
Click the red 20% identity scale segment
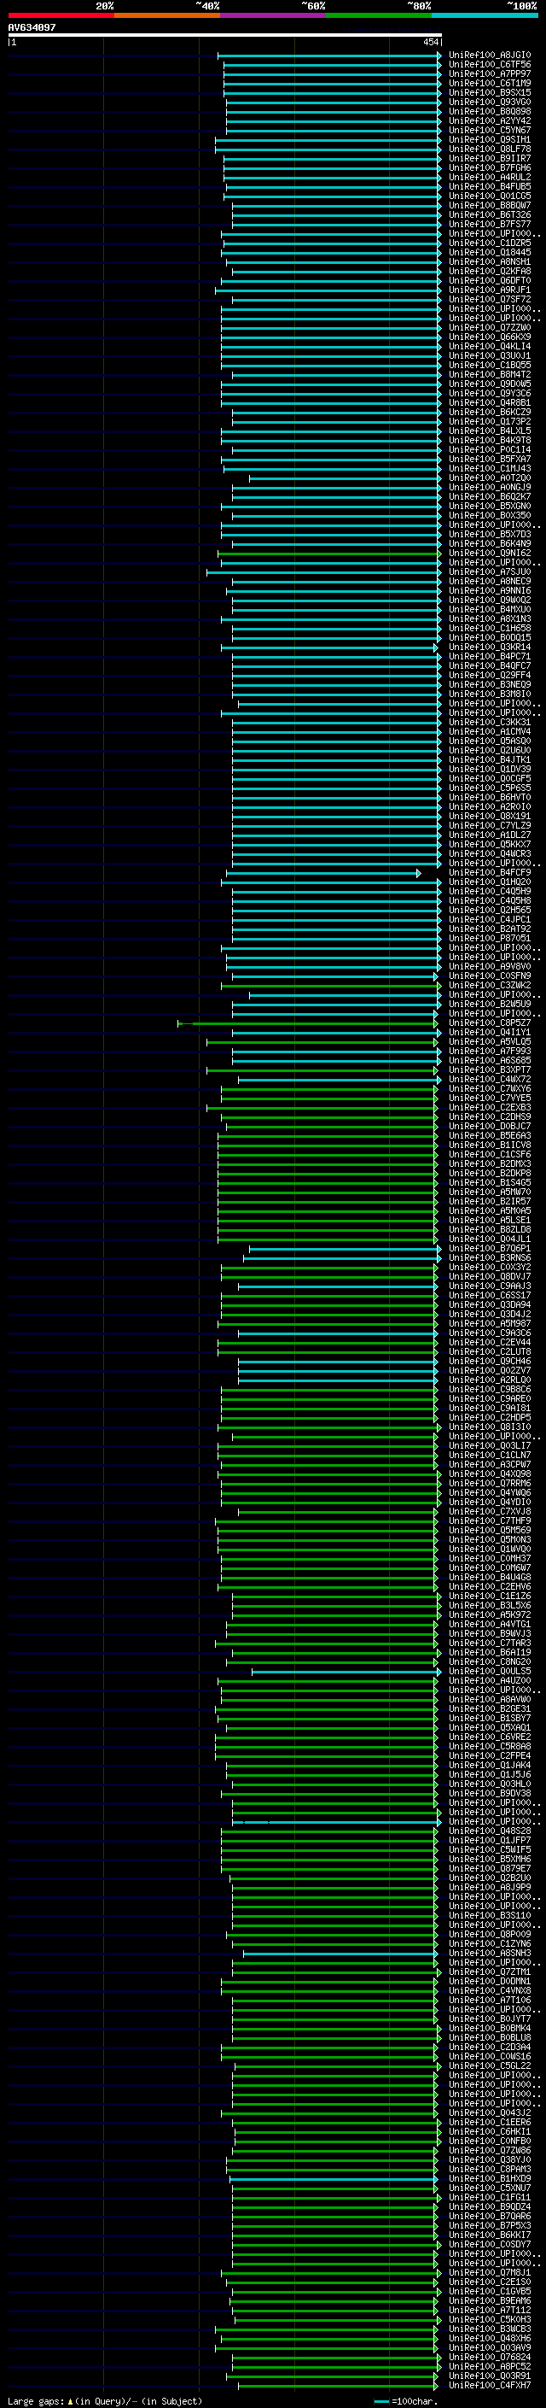(x=61, y=15)
